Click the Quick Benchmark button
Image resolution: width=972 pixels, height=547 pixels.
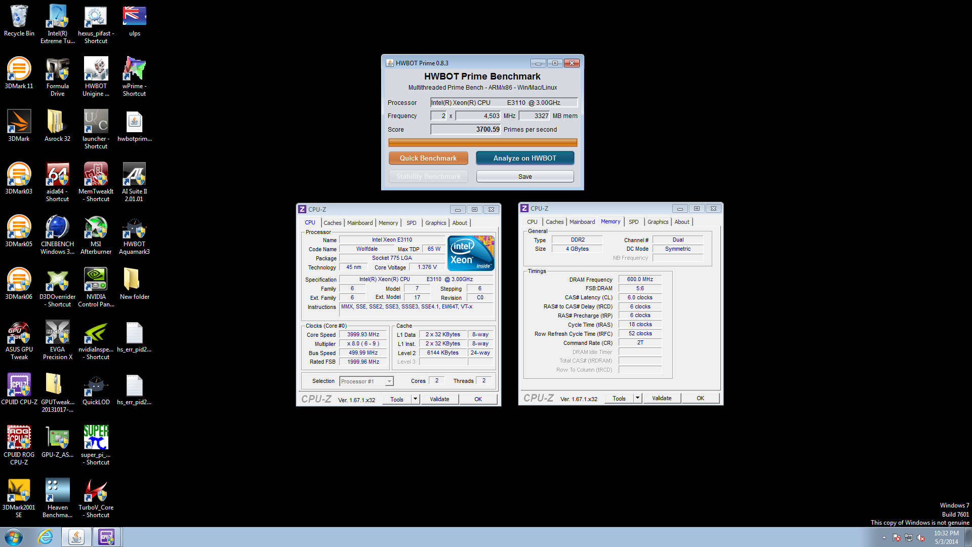[x=428, y=158]
